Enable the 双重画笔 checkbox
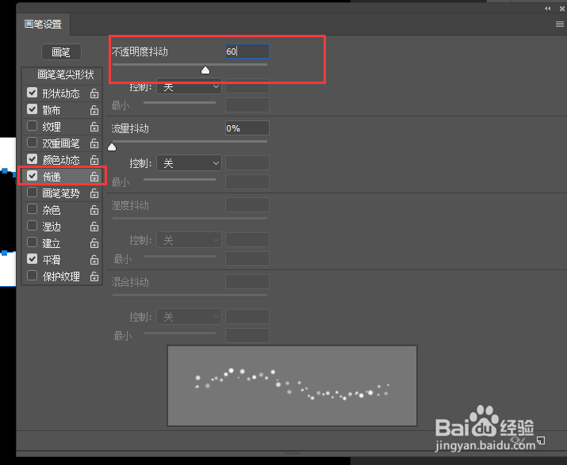 pyautogui.click(x=33, y=143)
